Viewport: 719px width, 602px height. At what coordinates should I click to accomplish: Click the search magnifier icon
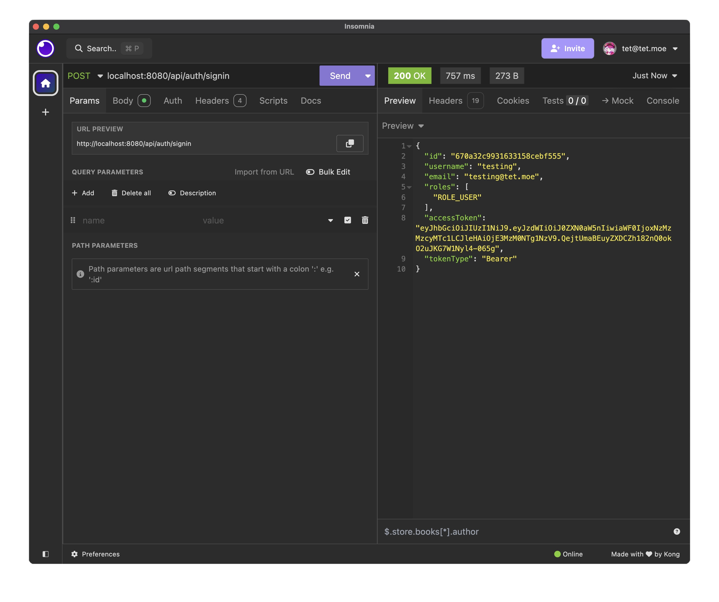79,49
